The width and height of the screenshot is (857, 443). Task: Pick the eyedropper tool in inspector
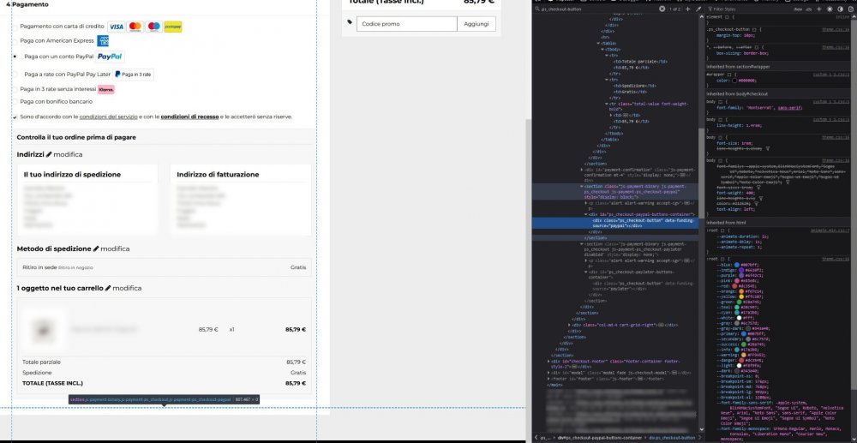698,9
